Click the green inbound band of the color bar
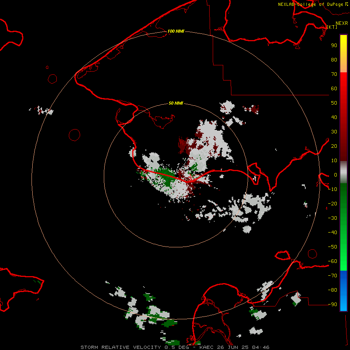 click(x=343, y=227)
